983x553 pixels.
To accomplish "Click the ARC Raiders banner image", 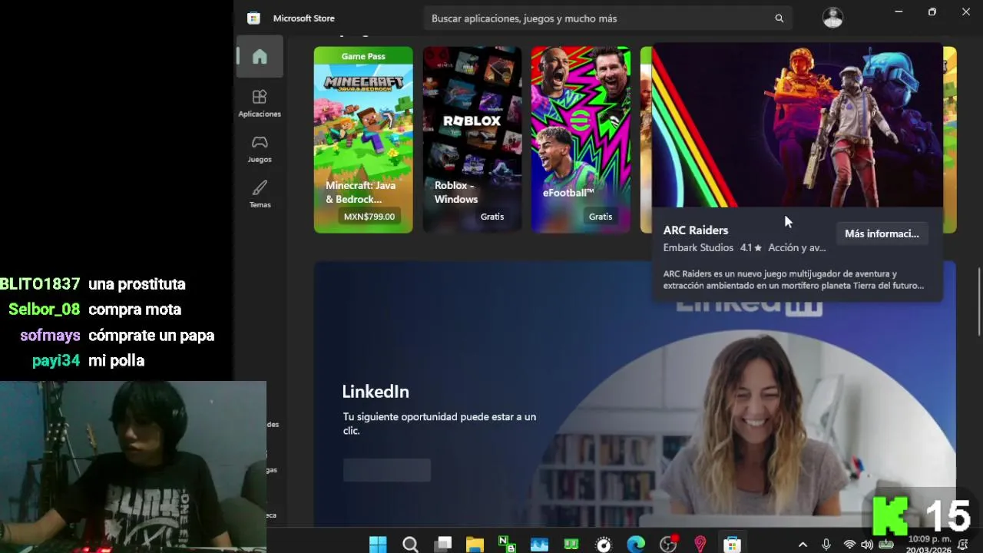I will tap(797, 125).
